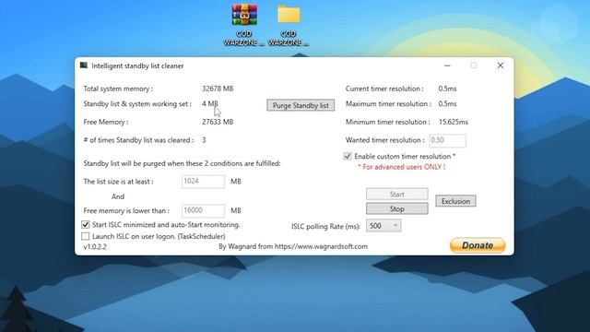Click the Free Memory value 27633 MB
The image size is (590, 332).
coord(218,122)
